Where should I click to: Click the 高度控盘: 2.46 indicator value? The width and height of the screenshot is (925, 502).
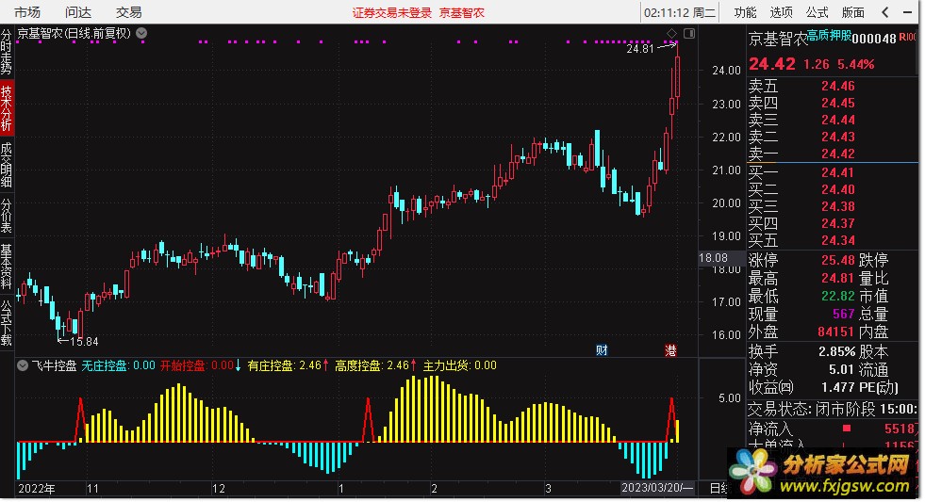pos(372,365)
